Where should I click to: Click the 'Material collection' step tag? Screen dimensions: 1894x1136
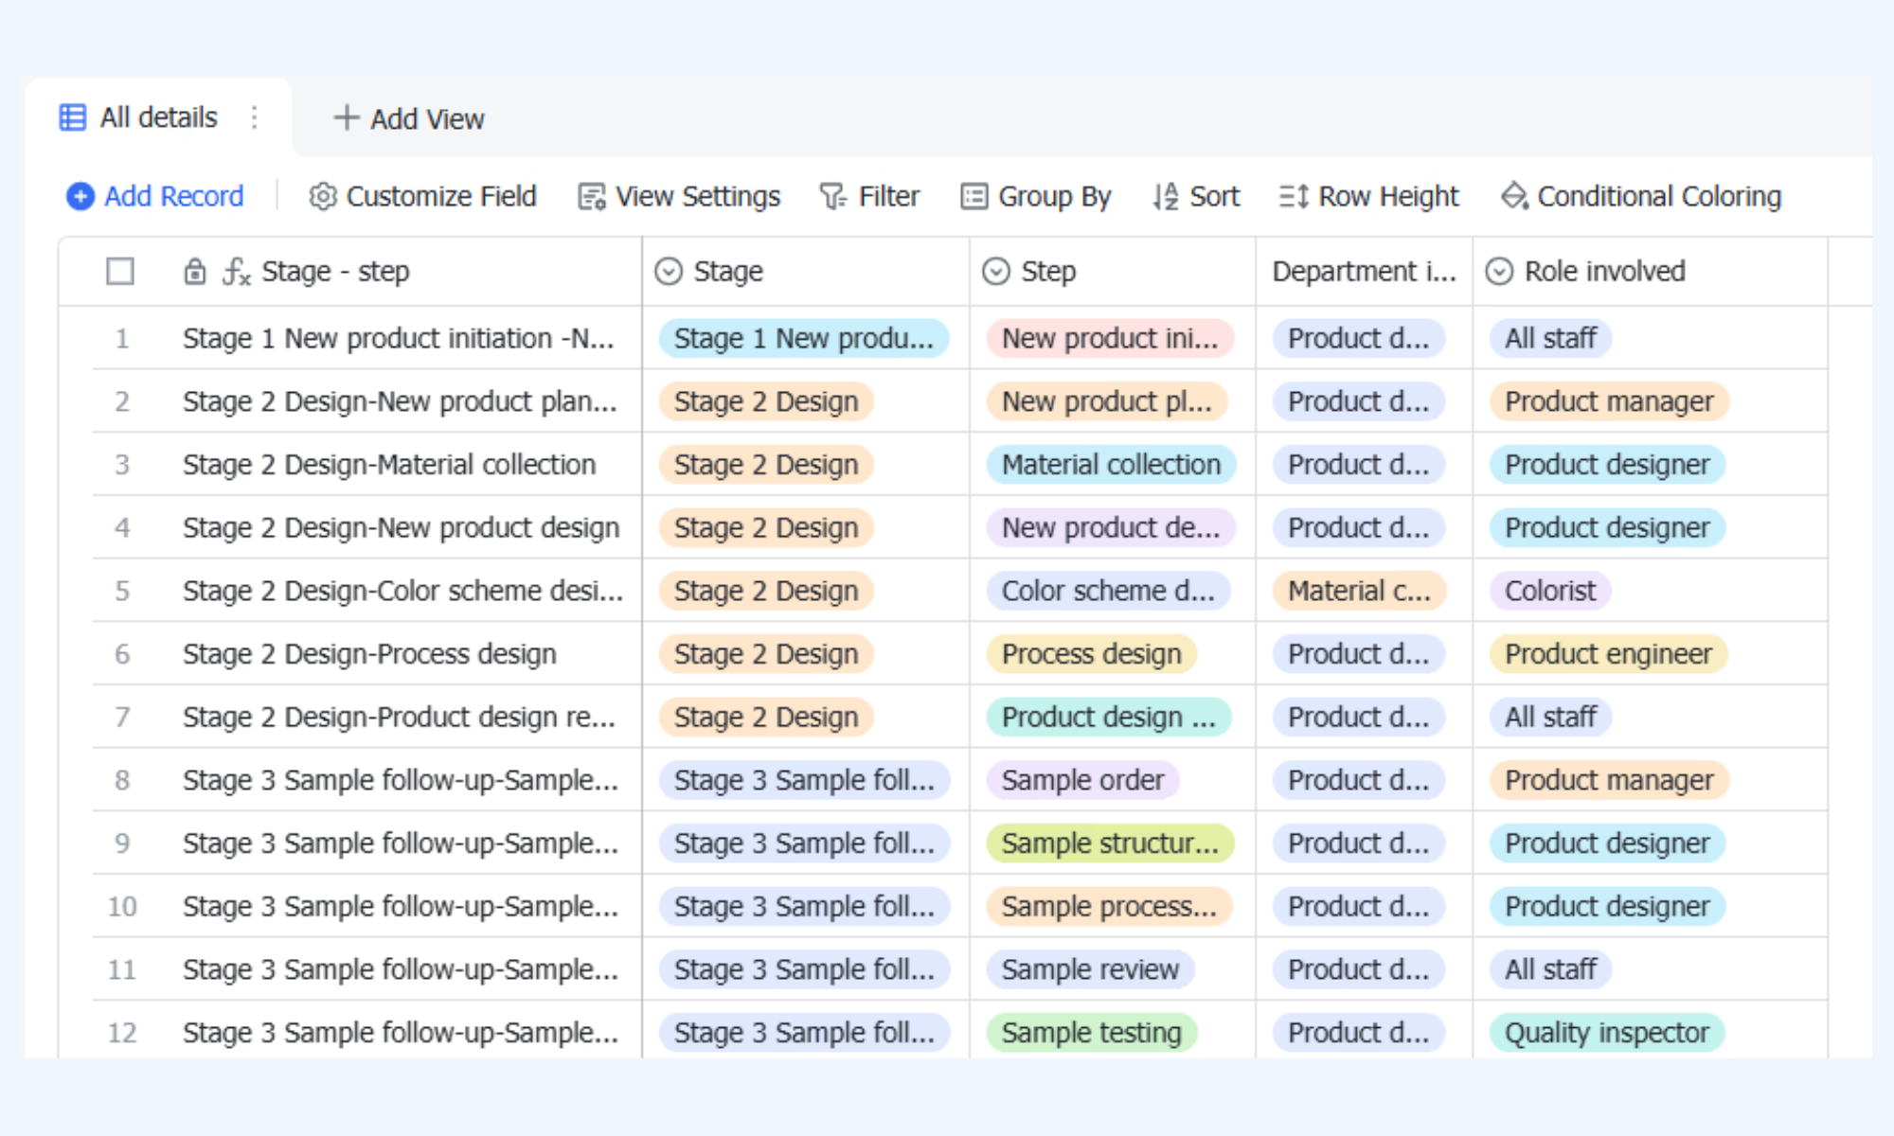click(x=1112, y=465)
